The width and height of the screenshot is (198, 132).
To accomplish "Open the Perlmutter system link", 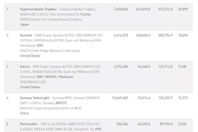I will [x=28, y=124].
